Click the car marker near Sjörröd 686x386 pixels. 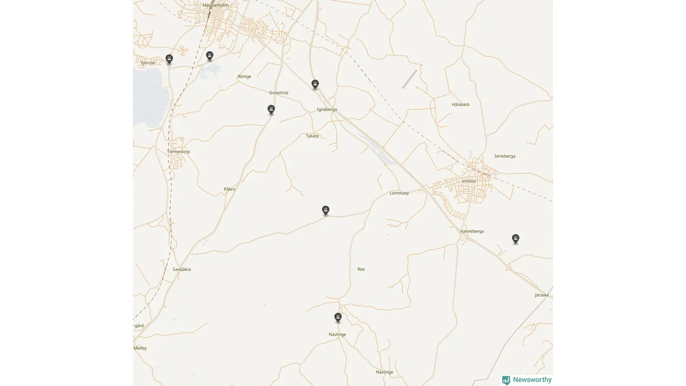[x=169, y=59]
